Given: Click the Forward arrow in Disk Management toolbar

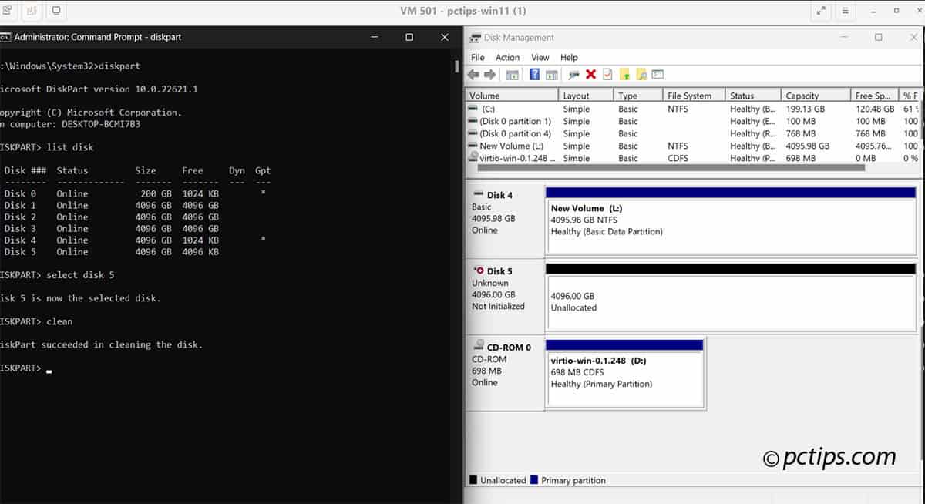Looking at the screenshot, I should pyautogui.click(x=488, y=73).
